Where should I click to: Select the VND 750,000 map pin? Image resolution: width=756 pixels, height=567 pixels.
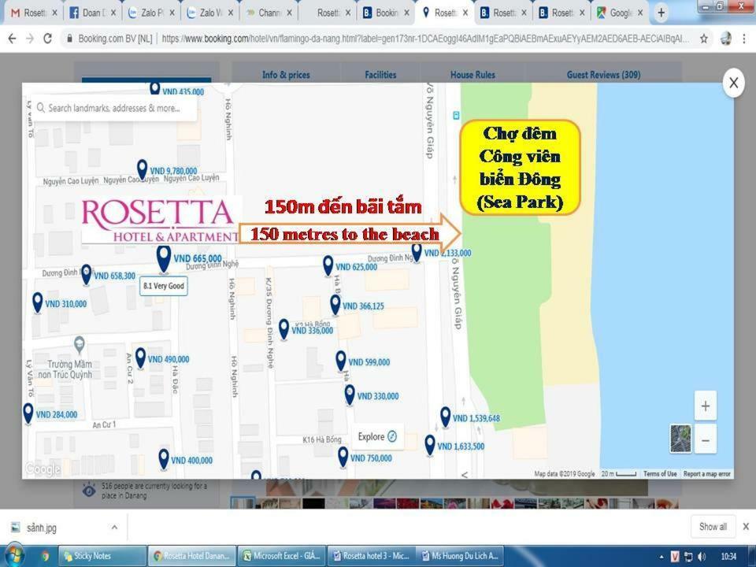(x=343, y=457)
